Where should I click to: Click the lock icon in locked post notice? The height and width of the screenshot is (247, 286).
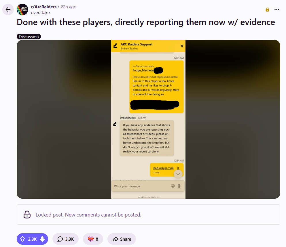tap(27, 215)
